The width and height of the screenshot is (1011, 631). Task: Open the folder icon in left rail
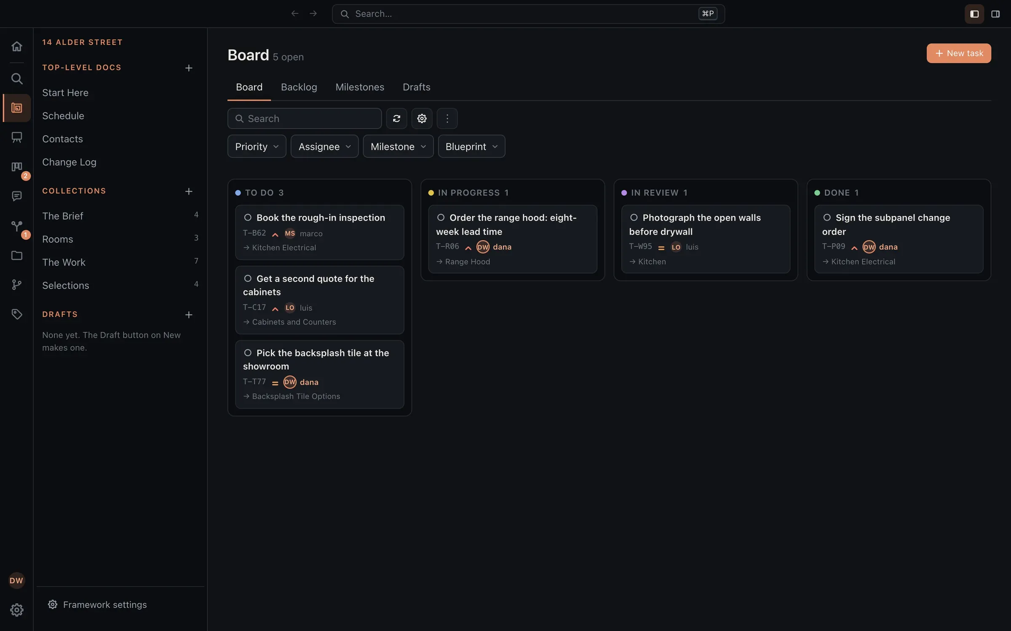pyautogui.click(x=16, y=255)
